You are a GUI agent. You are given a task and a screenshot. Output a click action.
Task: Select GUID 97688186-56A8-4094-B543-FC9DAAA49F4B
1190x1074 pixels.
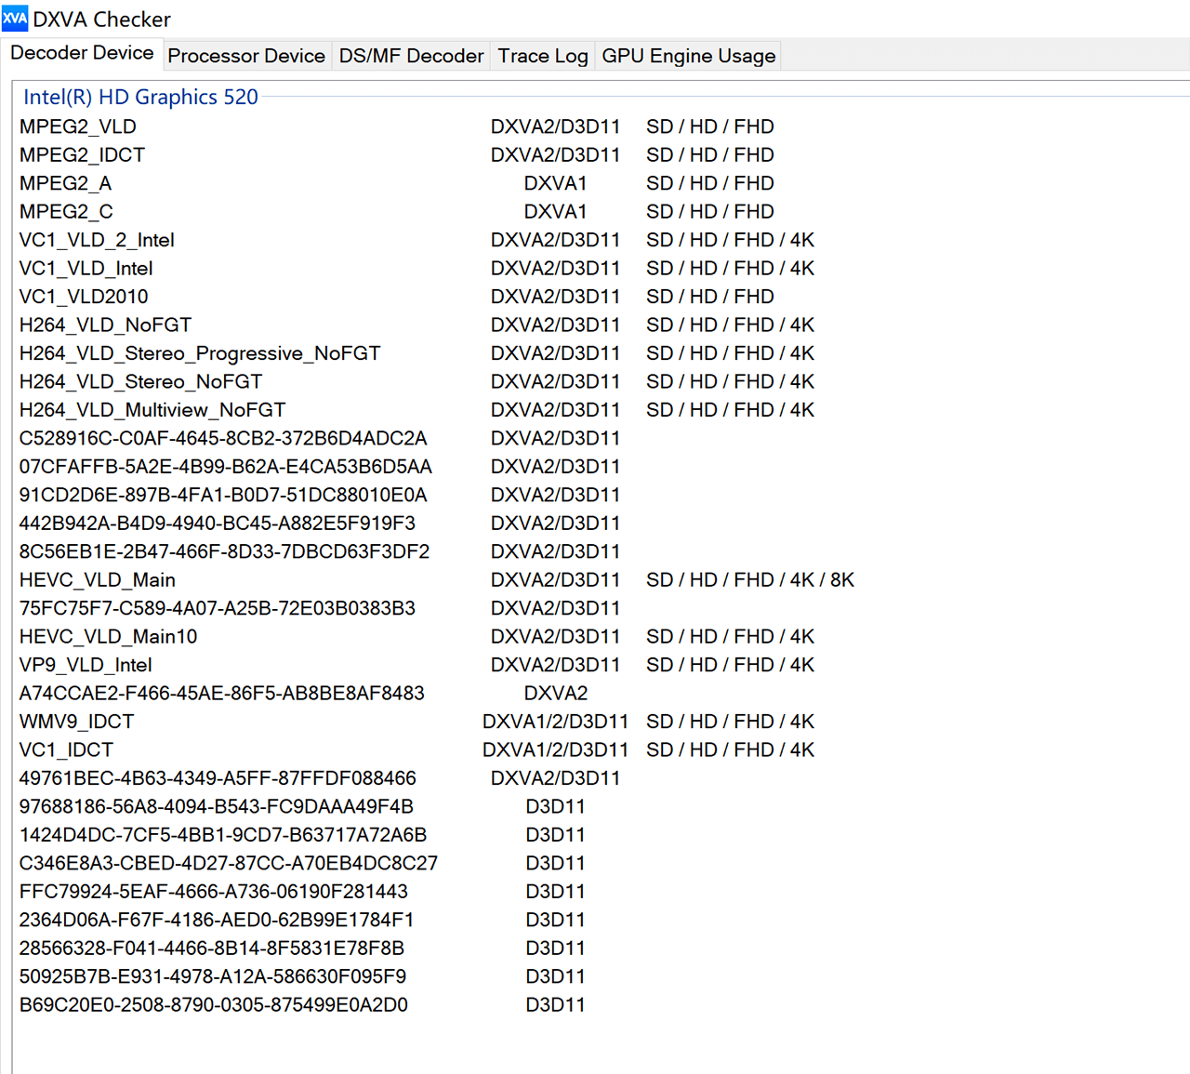click(x=217, y=807)
